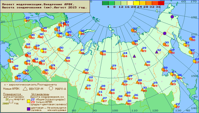The width and height of the screenshot is (199, 113).
Task: Click the purple square sample in the legend
Action: 29,109
